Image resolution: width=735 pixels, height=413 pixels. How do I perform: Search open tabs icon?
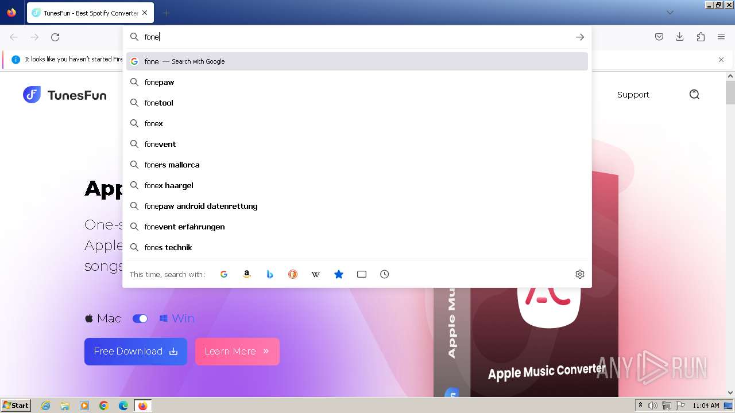[362, 274]
